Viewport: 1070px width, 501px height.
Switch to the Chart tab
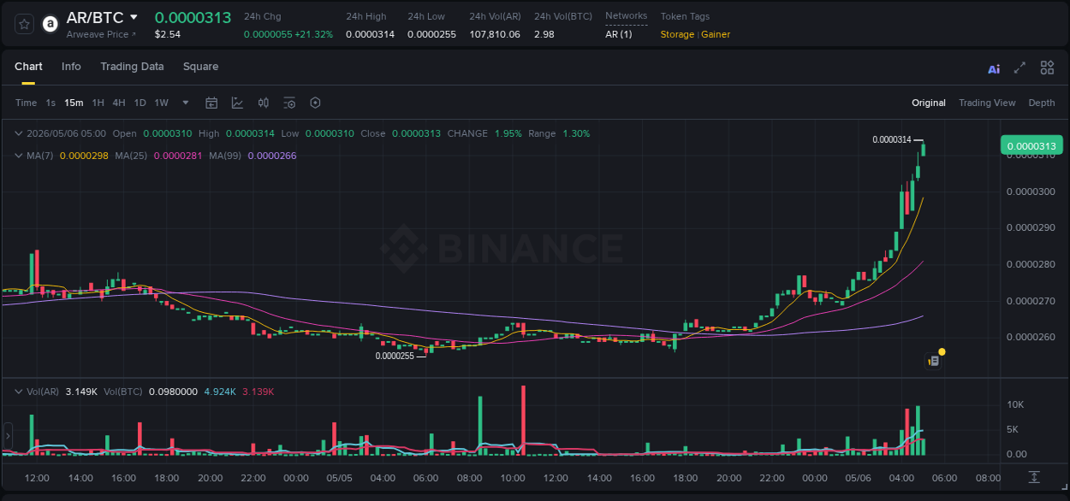(x=28, y=67)
